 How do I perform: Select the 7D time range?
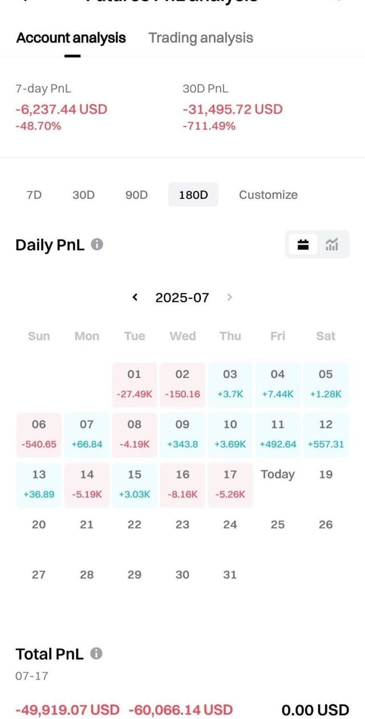(34, 195)
